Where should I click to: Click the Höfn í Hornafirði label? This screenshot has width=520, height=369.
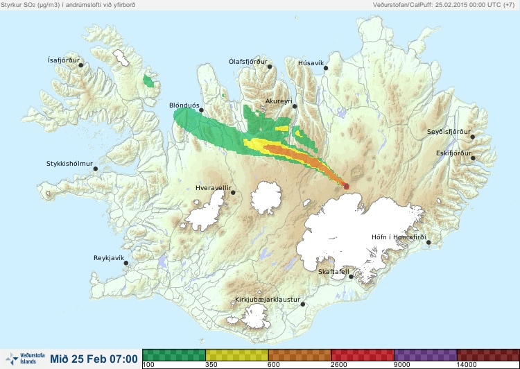[399, 237]
